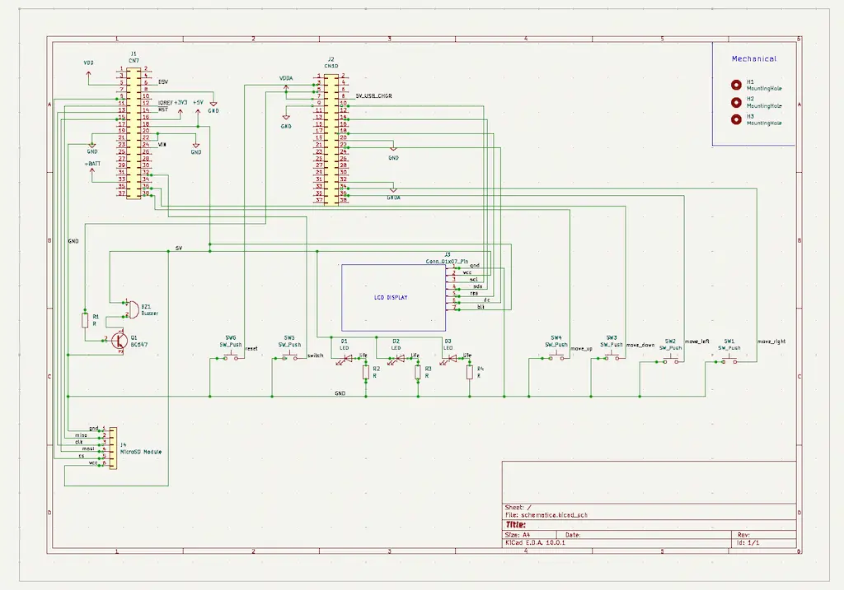Select the D2 LED symbol
Viewport: 844px width, 590px height.
397,359
